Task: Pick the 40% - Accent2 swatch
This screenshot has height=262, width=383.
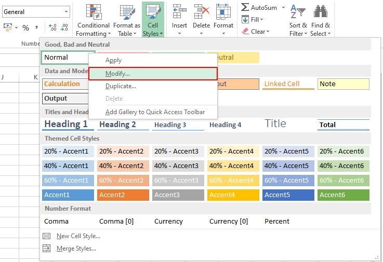Action: 123,166
